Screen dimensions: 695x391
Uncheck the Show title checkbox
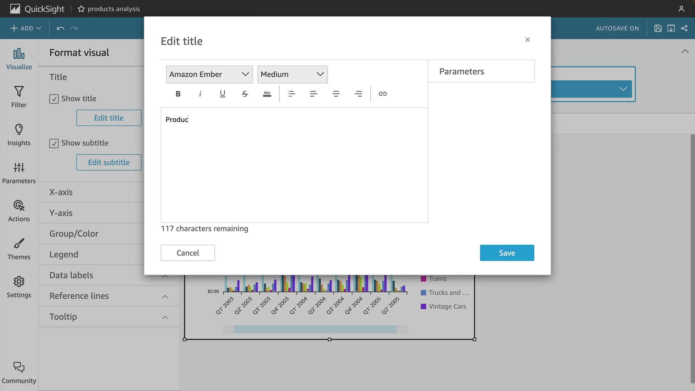tap(54, 99)
